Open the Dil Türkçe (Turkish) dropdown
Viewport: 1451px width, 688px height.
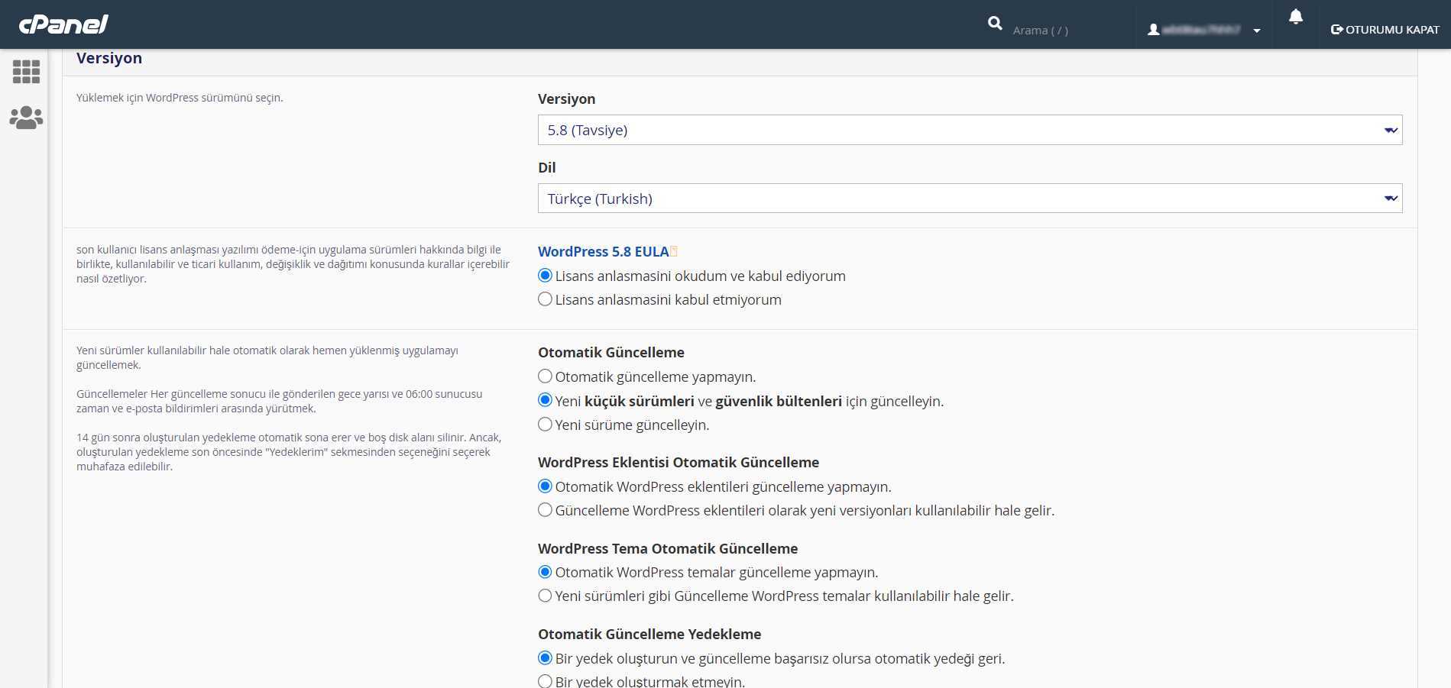[x=970, y=199]
